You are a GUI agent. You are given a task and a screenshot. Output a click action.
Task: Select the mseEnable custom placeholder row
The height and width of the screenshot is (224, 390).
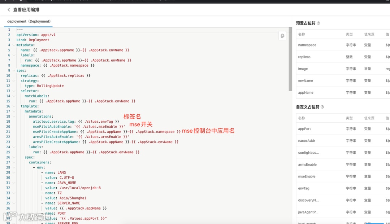point(343,177)
